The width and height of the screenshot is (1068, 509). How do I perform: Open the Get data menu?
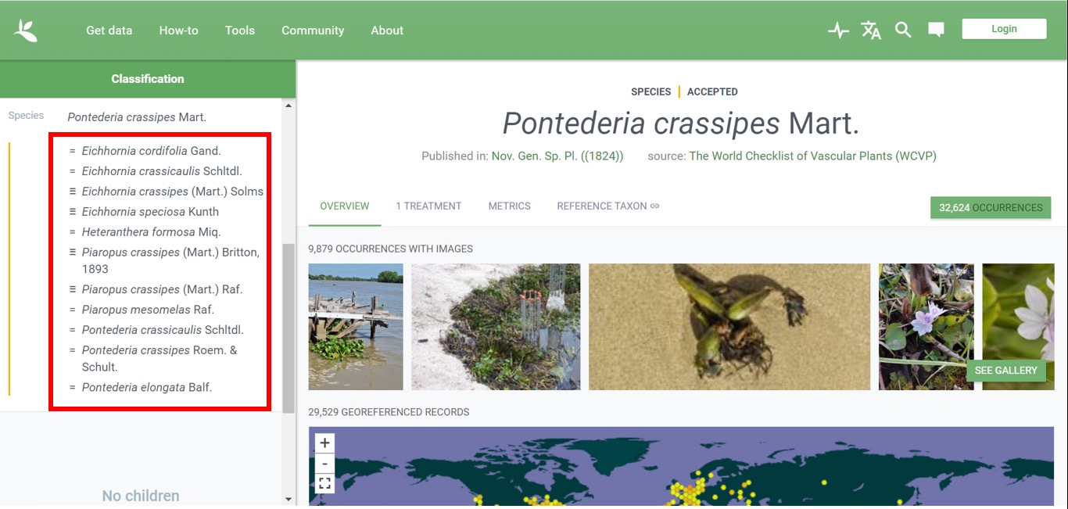[x=109, y=30]
